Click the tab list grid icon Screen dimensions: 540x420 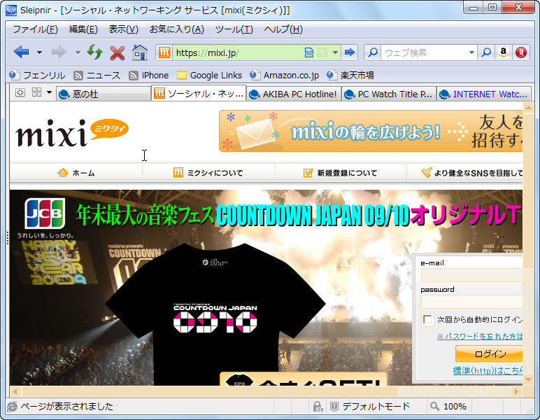[x=36, y=92]
